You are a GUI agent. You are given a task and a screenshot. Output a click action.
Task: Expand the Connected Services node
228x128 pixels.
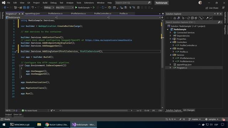coord(170,32)
